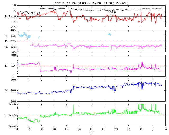Image resolution: width=169 pixels, height=135 pixels.
Task: Click the Bt,Bz axis label
Action: click(x=8, y=16)
